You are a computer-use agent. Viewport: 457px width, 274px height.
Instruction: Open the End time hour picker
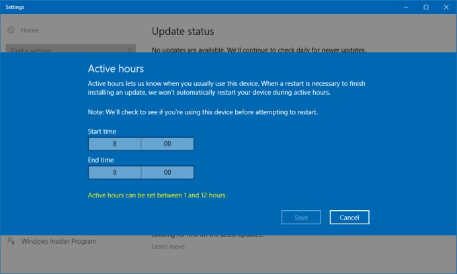[115, 173]
